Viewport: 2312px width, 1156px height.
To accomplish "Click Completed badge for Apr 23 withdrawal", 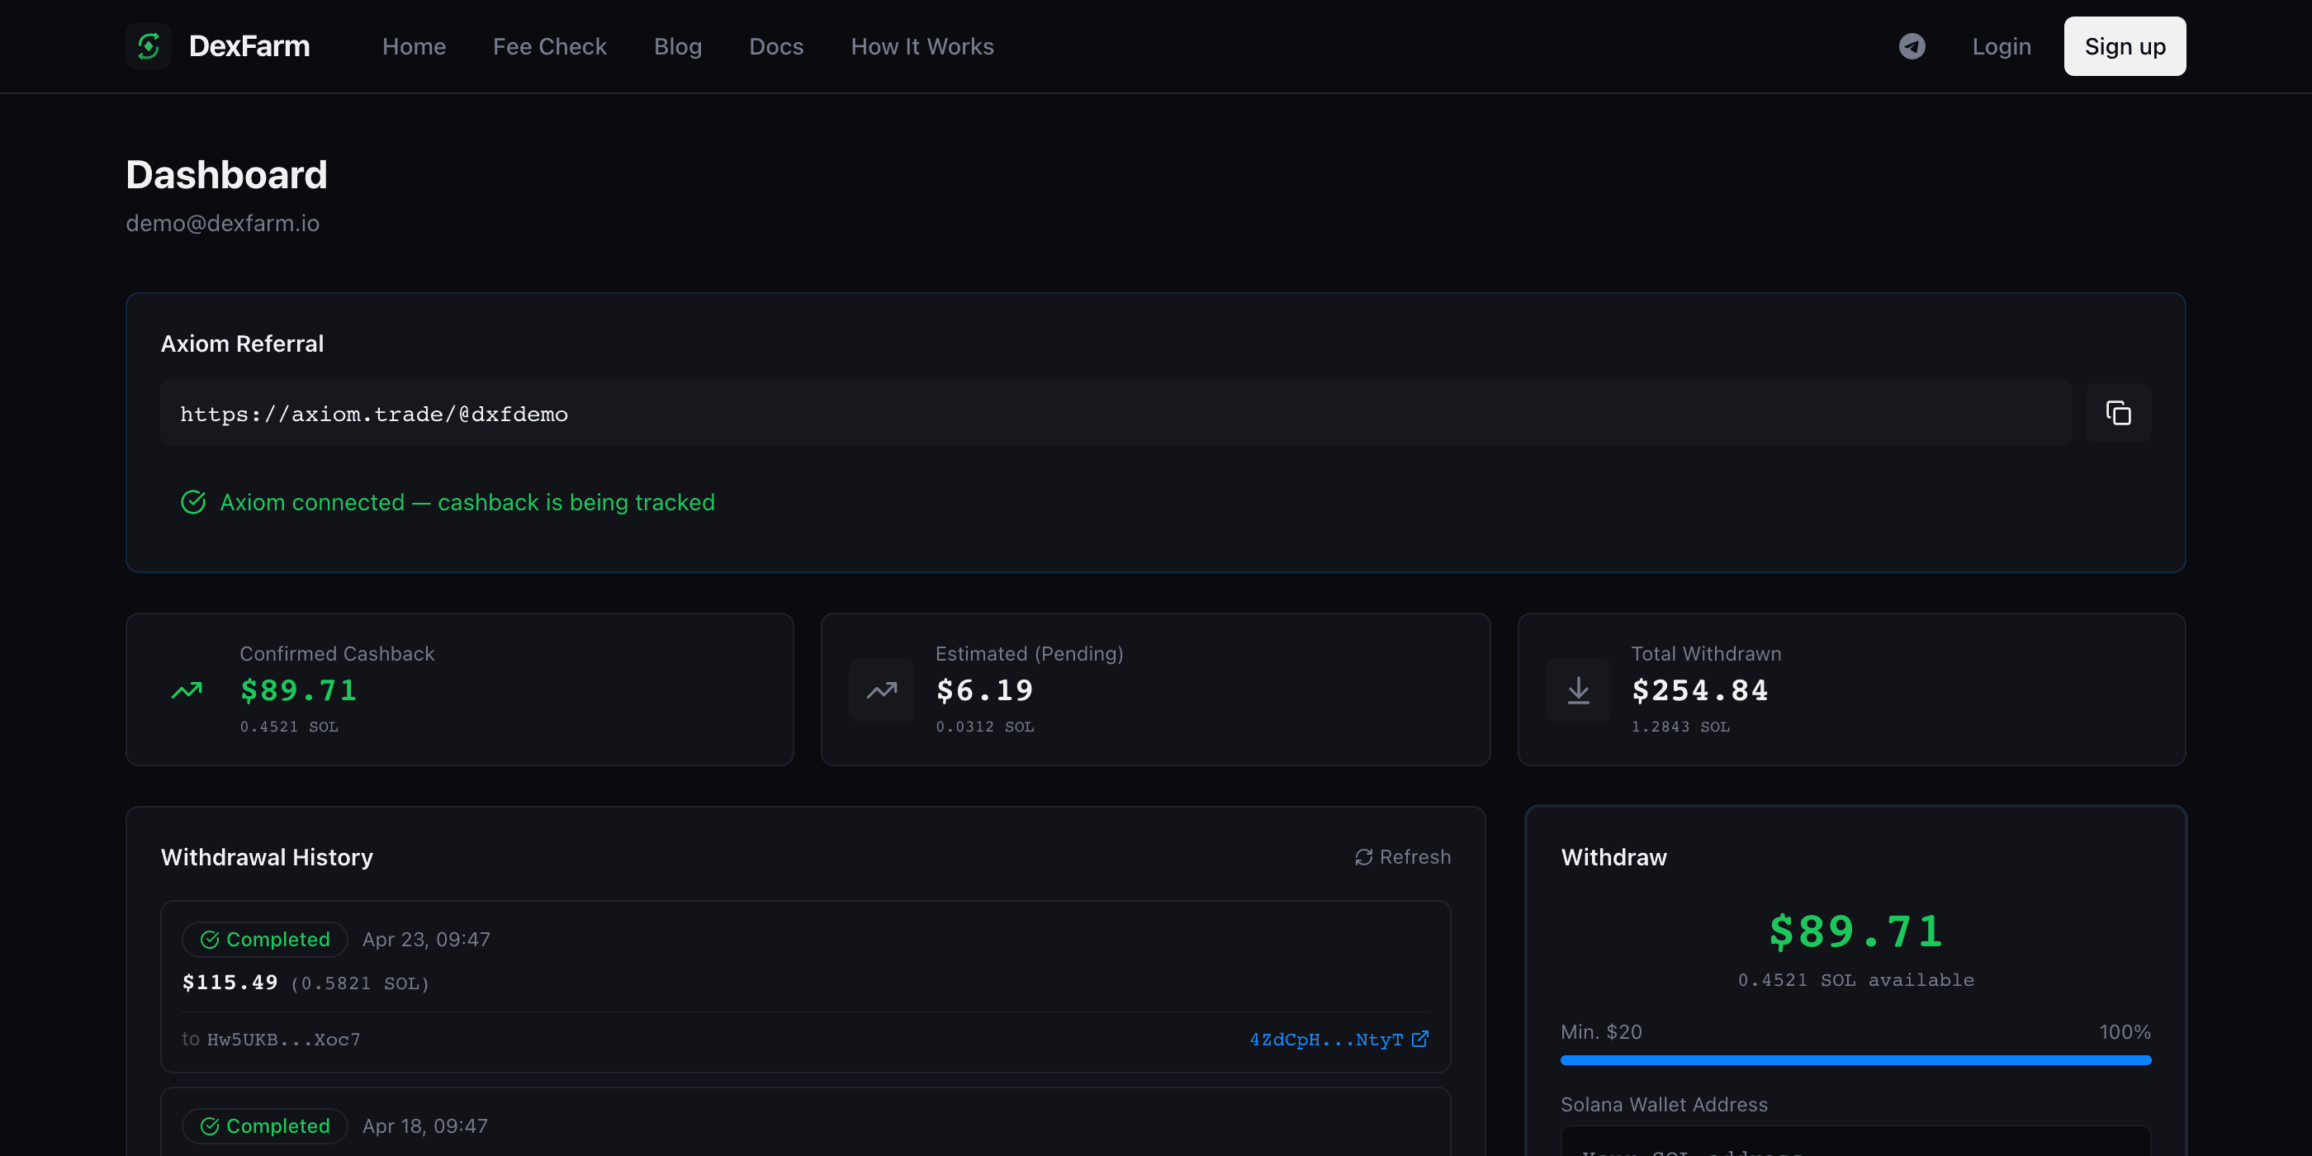I will click(265, 940).
